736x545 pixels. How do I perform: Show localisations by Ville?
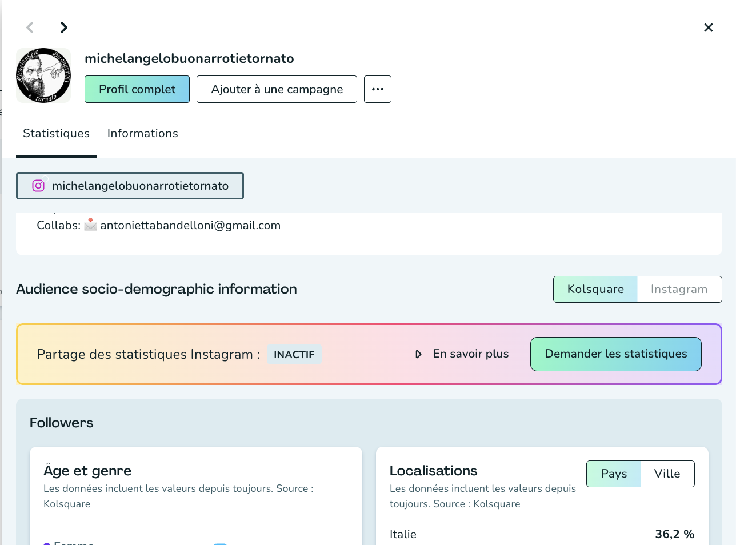pyautogui.click(x=667, y=474)
